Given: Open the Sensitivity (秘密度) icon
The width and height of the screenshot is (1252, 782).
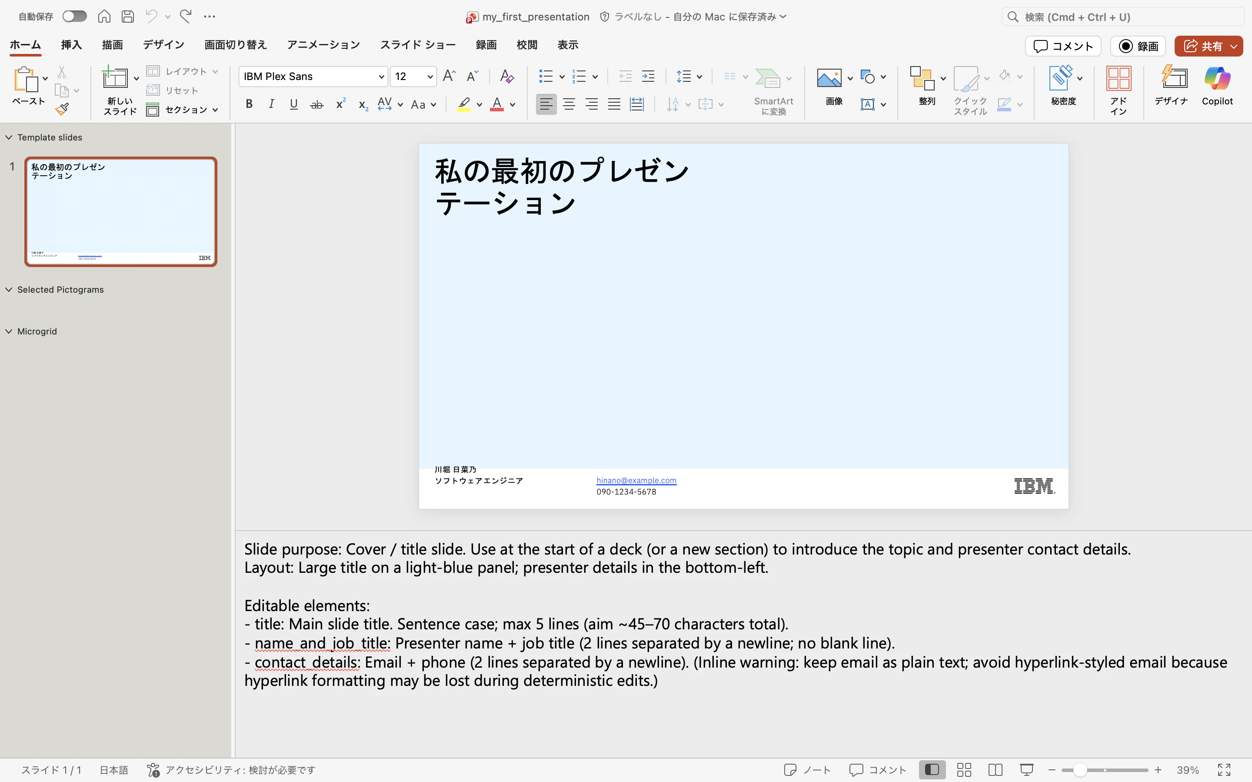Looking at the screenshot, I should (1061, 78).
